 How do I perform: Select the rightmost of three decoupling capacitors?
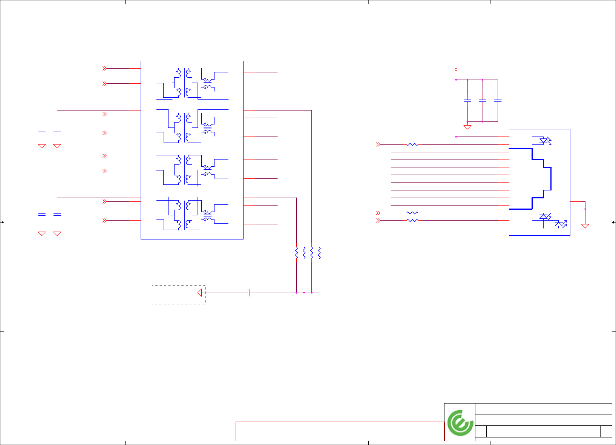click(498, 101)
